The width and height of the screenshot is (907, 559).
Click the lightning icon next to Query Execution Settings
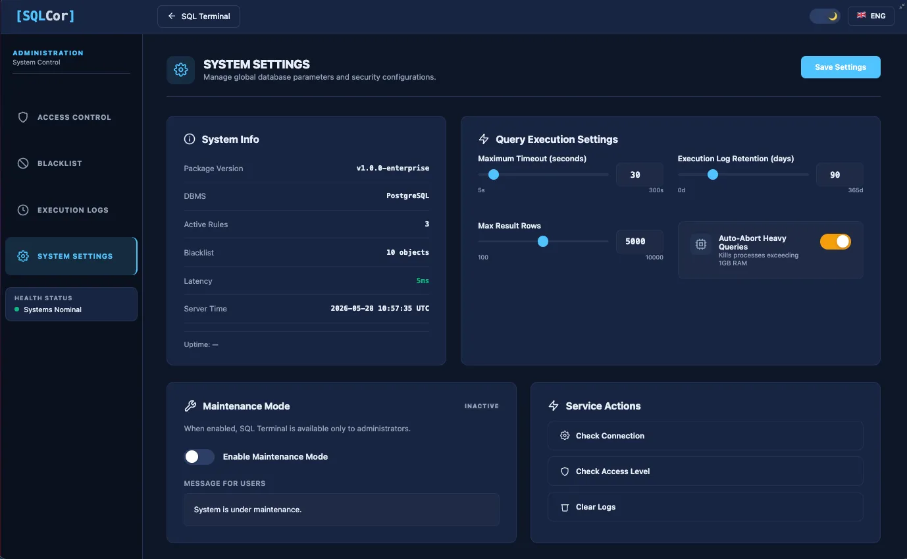click(484, 139)
